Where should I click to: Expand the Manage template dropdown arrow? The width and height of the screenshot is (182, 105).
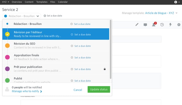point(176,13)
